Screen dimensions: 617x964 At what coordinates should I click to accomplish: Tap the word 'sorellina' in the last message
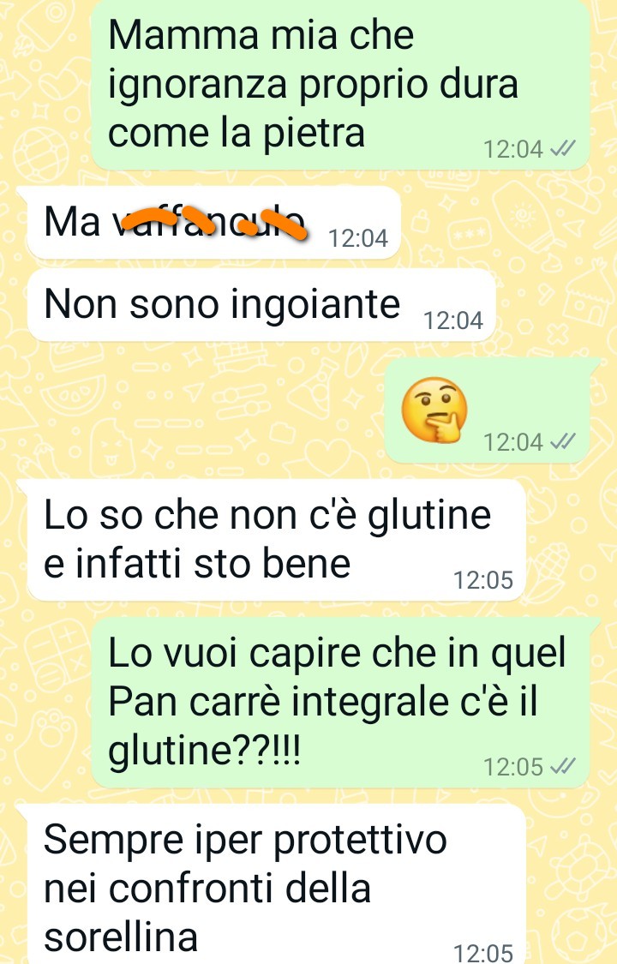coord(121,937)
